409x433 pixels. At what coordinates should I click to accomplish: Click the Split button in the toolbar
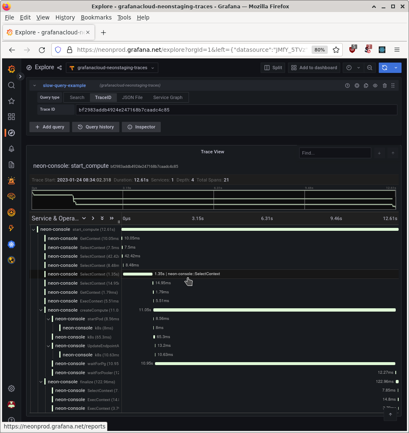click(273, 68)
